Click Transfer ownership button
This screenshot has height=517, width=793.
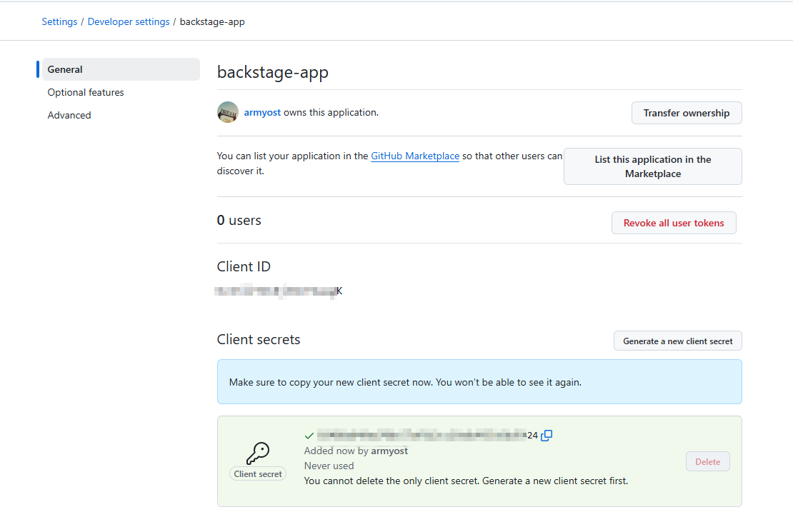[687, 113]
